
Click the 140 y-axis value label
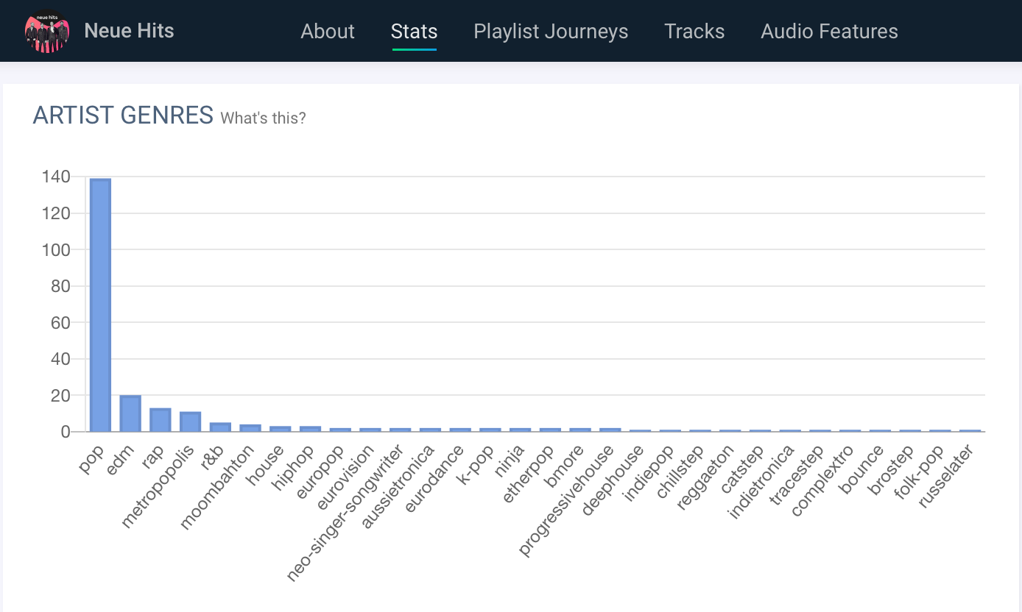click(57, 177)
